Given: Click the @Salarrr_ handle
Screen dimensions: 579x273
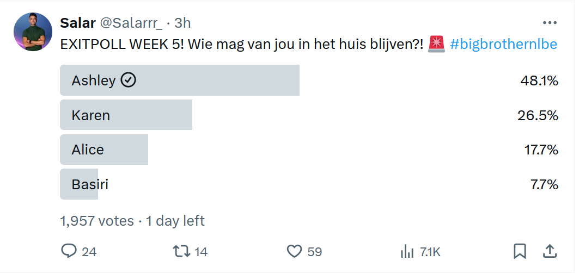Looking at the screenshot, I should [x=131, y=23].
